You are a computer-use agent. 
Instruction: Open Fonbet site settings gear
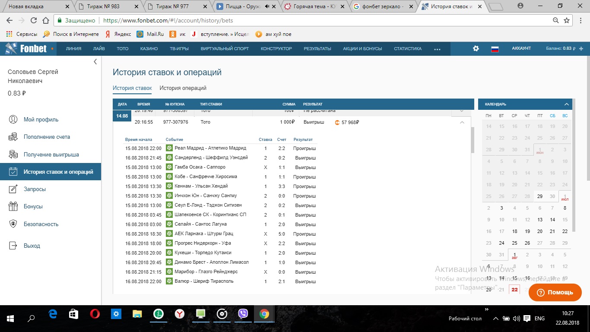(476, 48)
